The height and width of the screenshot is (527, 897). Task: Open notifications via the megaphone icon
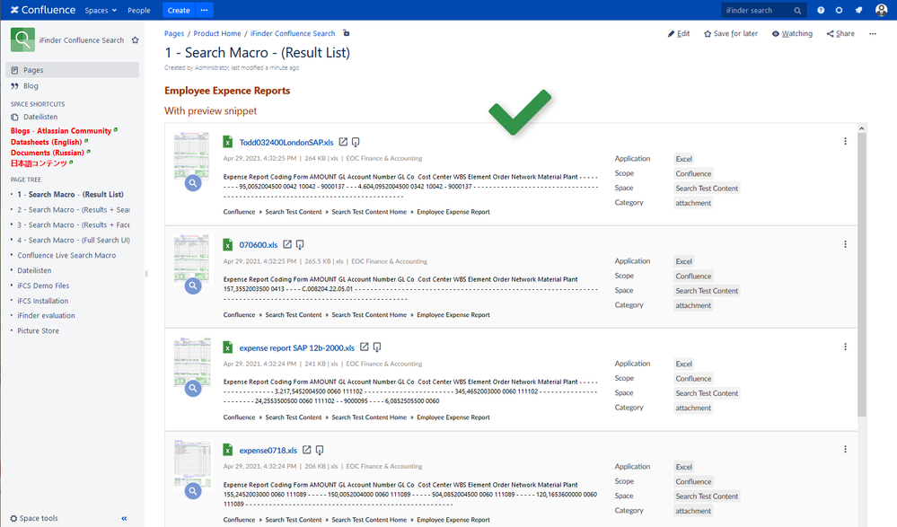coord(857,10)
